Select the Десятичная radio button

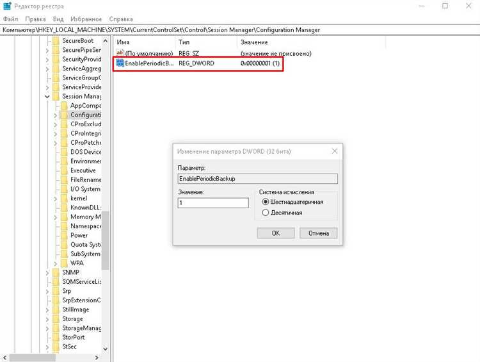[x=266, y=213]
